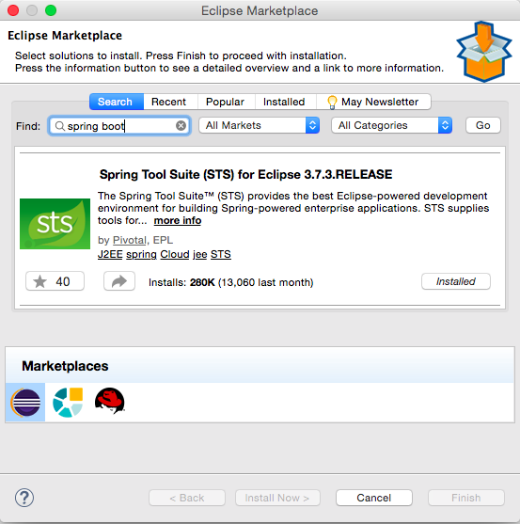Focus the Find search input field
Image resolution: width=520 pixels, height=524 pixels.
click(119, 126)
